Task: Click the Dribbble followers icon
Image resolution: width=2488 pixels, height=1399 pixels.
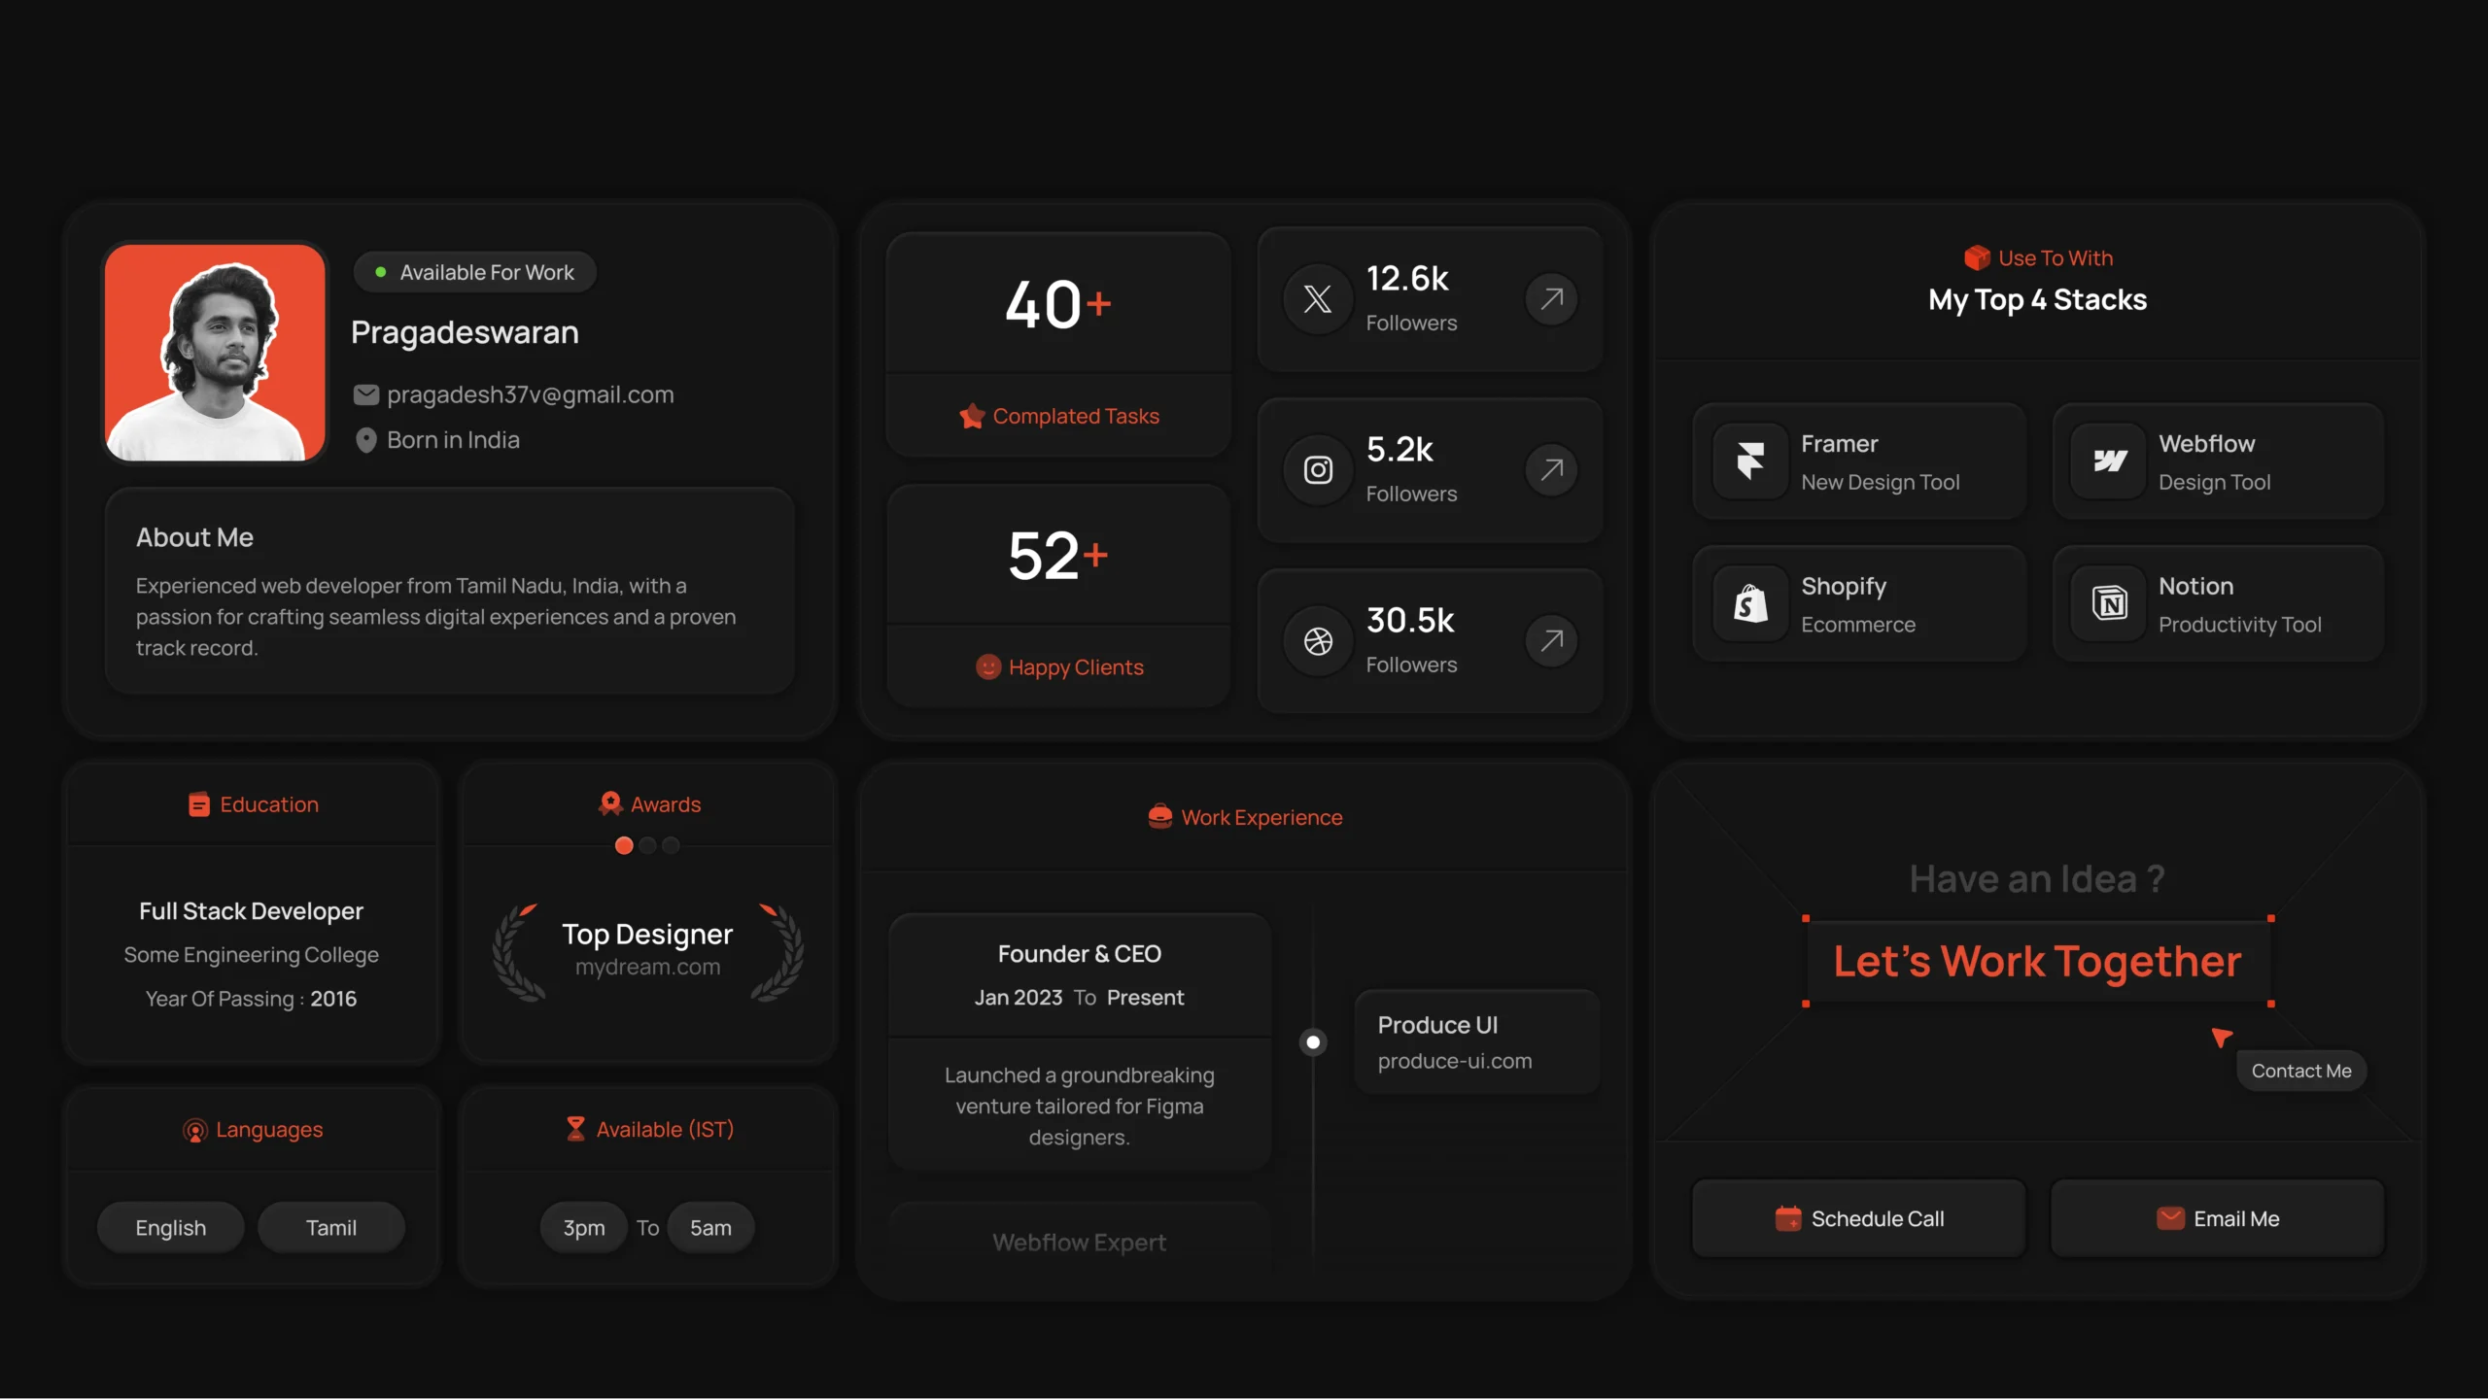Action: (1318, 640)
